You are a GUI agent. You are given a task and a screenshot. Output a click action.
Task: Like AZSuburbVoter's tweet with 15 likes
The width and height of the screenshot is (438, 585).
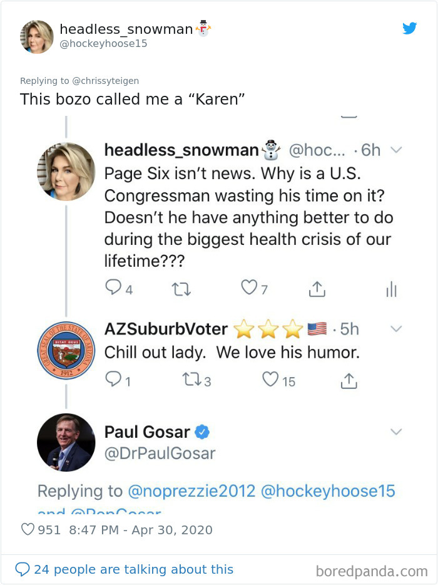pyautogui.click(x=270, y=379)
